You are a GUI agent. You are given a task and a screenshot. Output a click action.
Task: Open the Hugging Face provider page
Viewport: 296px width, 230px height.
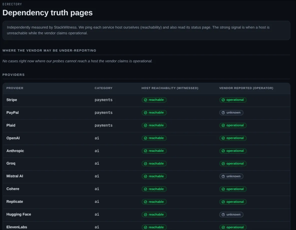[x=19, y=214]
